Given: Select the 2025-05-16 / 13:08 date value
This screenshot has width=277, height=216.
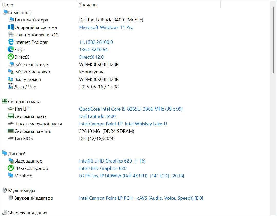Looking at the screenshot, I should 99,87.
